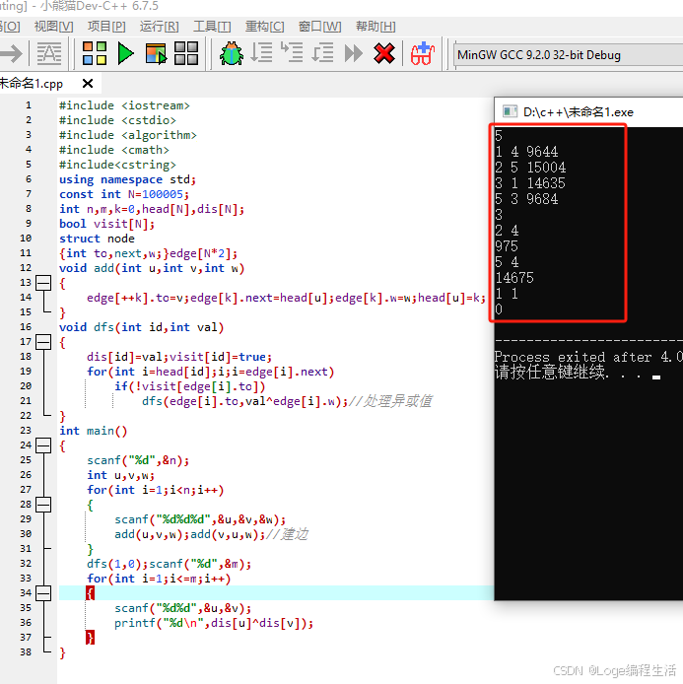Click the console input line 1 4 9644

pyautogui.click(x=526, y=152)
